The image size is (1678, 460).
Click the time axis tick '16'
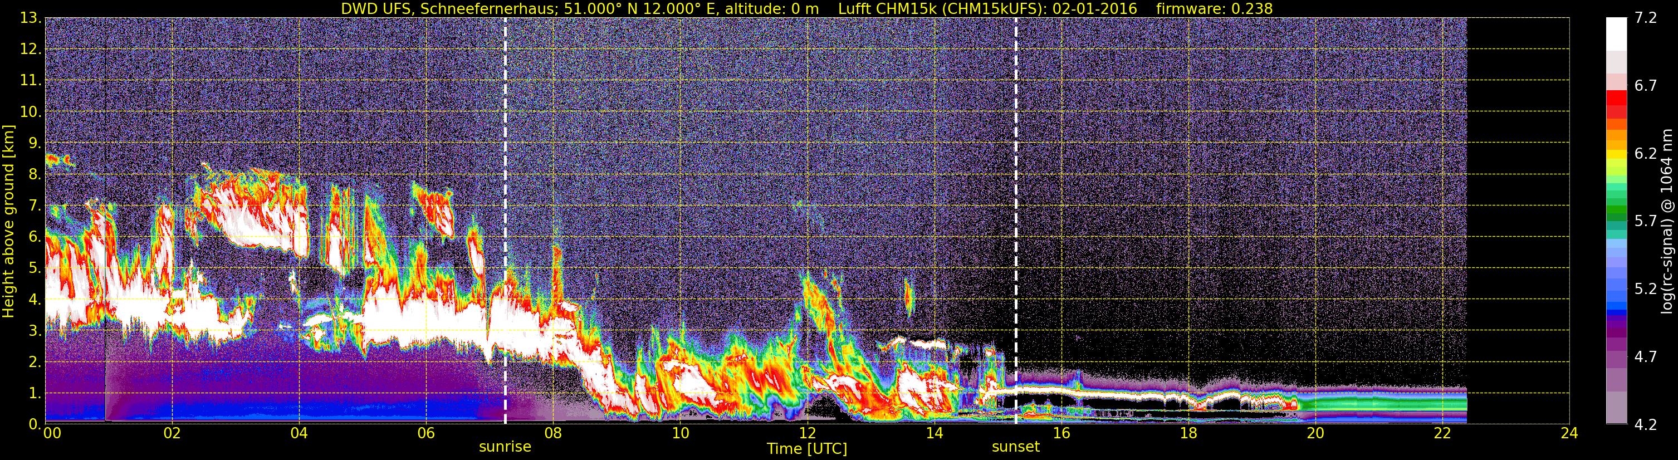point(1061,433)
